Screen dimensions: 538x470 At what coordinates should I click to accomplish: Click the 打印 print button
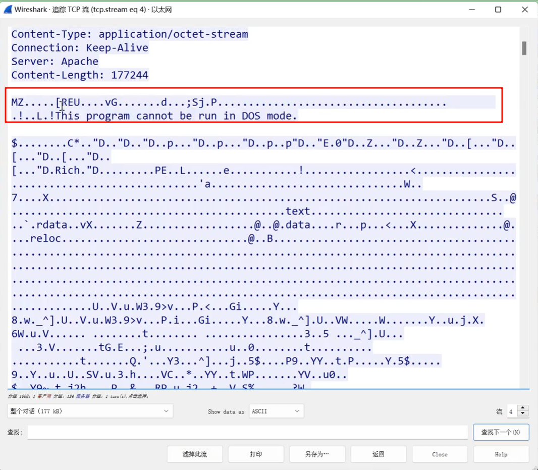tap(256, 454)
